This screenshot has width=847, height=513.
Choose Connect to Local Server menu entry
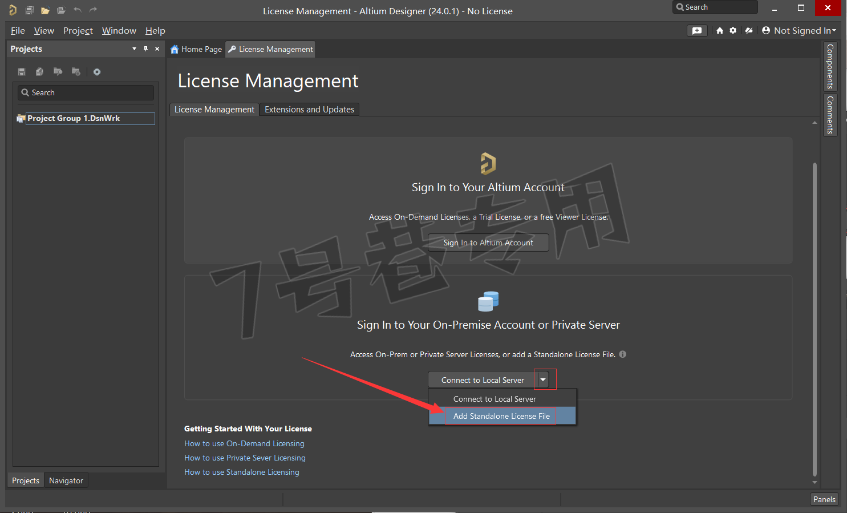(502, 399)
